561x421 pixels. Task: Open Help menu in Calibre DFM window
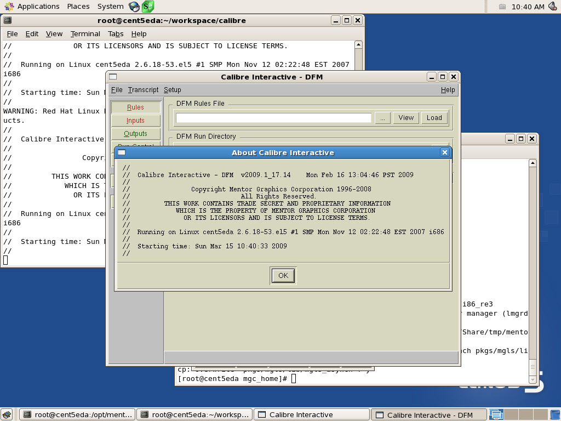(x=448, y=90)
